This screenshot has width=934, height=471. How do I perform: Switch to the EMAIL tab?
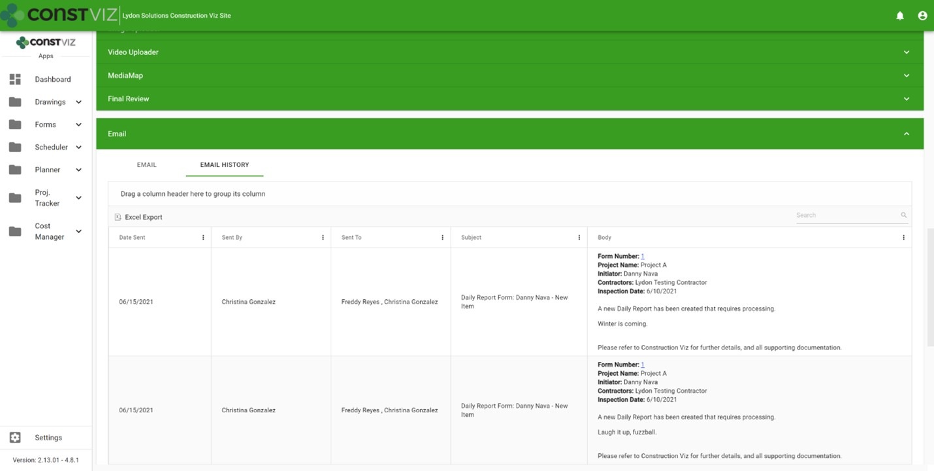[x=146, y=165]
